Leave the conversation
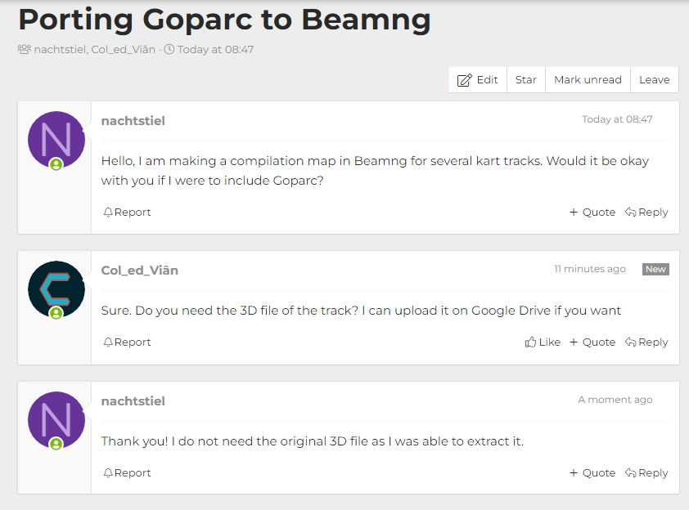The height and width of the screenshot is (510, 689). click(654, 79)
